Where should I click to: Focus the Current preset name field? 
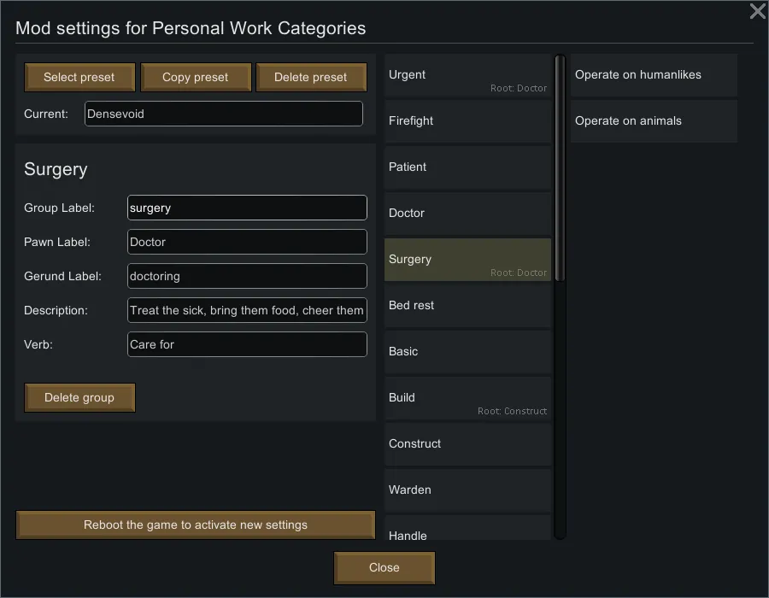pyautogui.click(x=223, y=114)
